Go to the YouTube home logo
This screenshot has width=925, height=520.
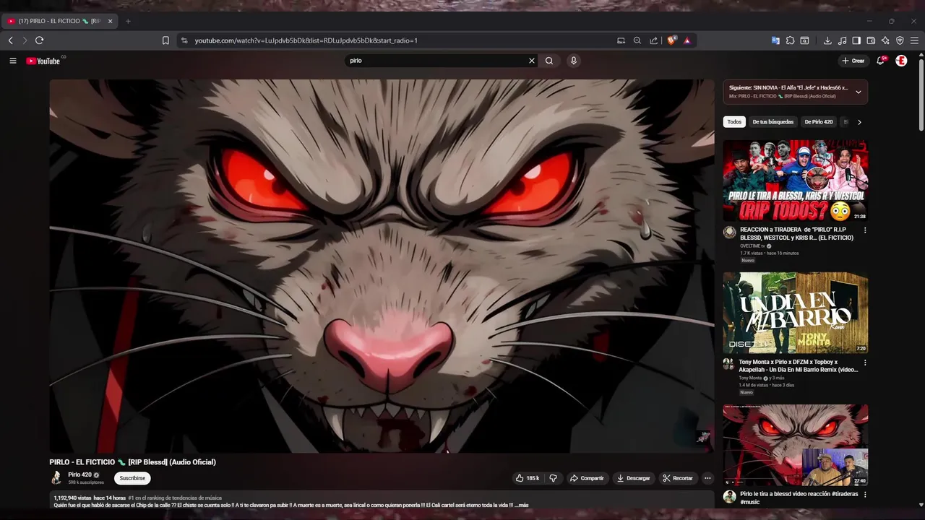point(43,61)
